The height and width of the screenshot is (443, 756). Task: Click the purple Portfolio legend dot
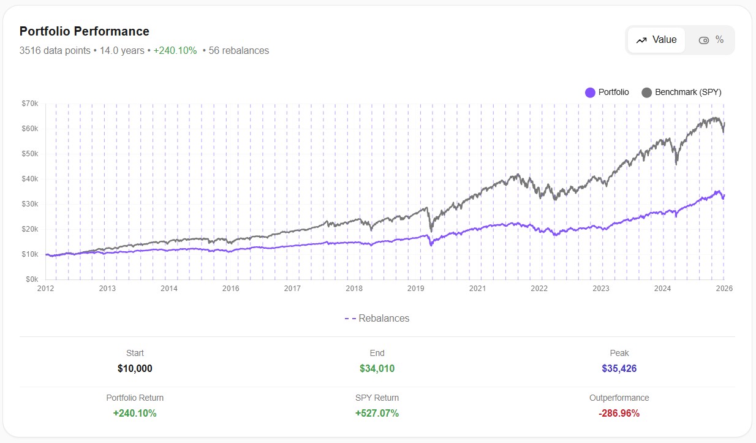click(x=589, y=92)
